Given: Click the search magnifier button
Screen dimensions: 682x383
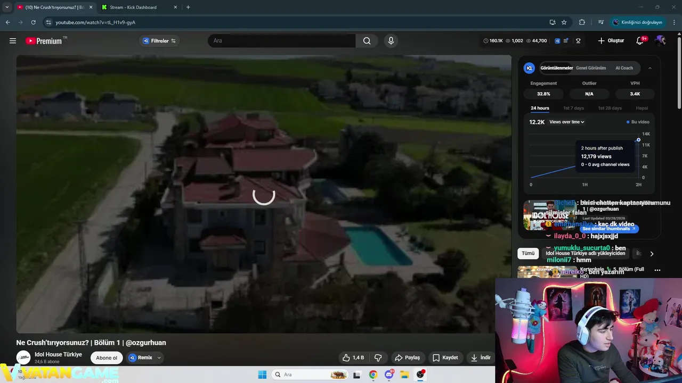Looking at the screenshot, I should click(x=367, y=41).
